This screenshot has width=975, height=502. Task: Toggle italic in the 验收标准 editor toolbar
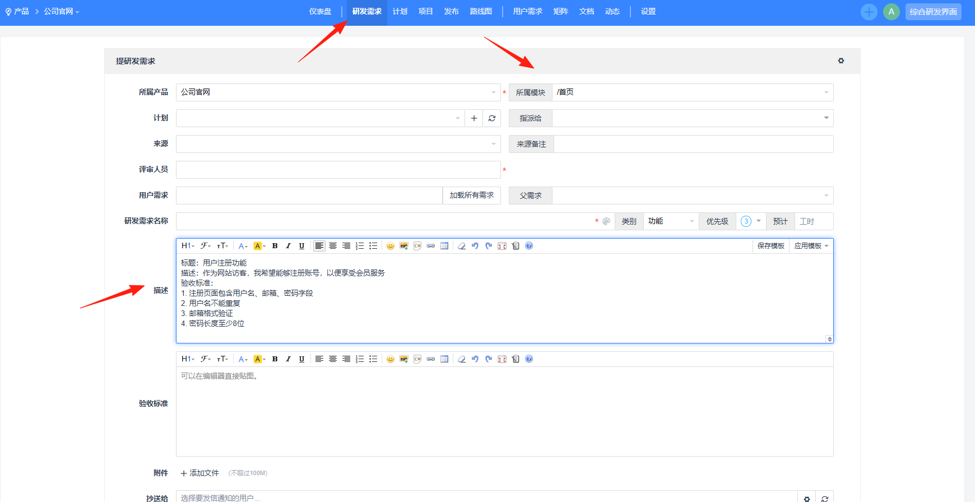[x=289, y=359]
